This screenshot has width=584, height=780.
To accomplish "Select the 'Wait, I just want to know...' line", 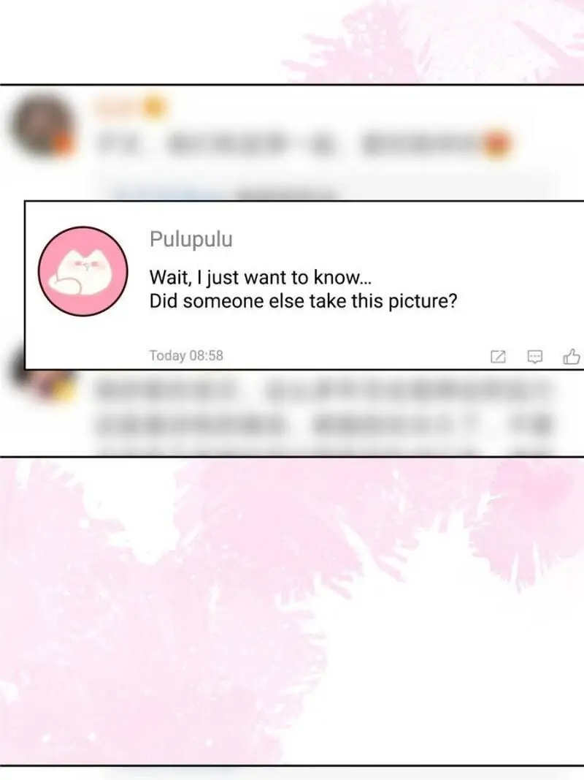I will [x=260, y=277].
